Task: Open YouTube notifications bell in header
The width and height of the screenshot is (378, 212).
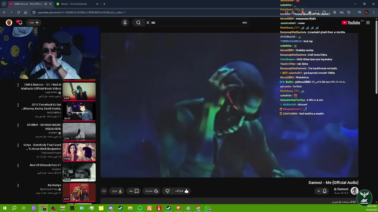Action: click(20, 22)
